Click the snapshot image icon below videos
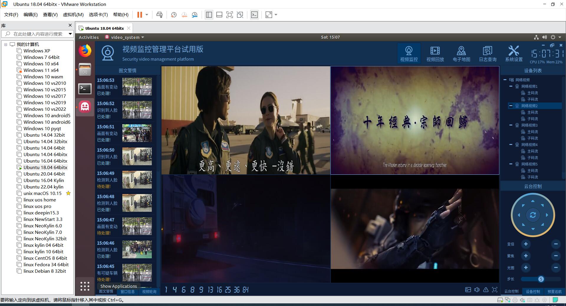The width and height of the screenshot is (566, 306). 468,290
